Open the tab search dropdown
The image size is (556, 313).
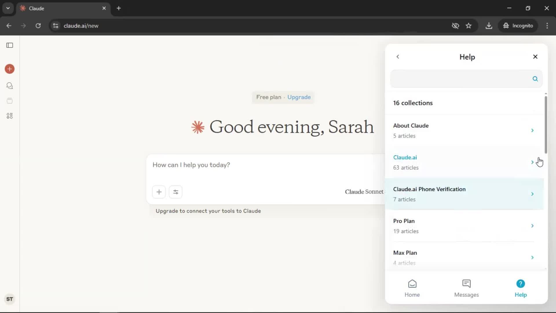(8, 8)
